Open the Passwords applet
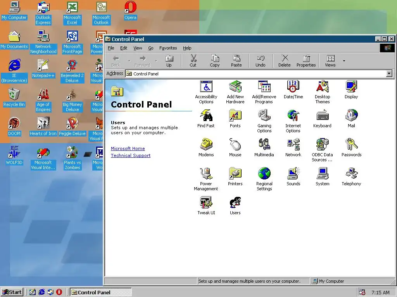 [351, 145]
